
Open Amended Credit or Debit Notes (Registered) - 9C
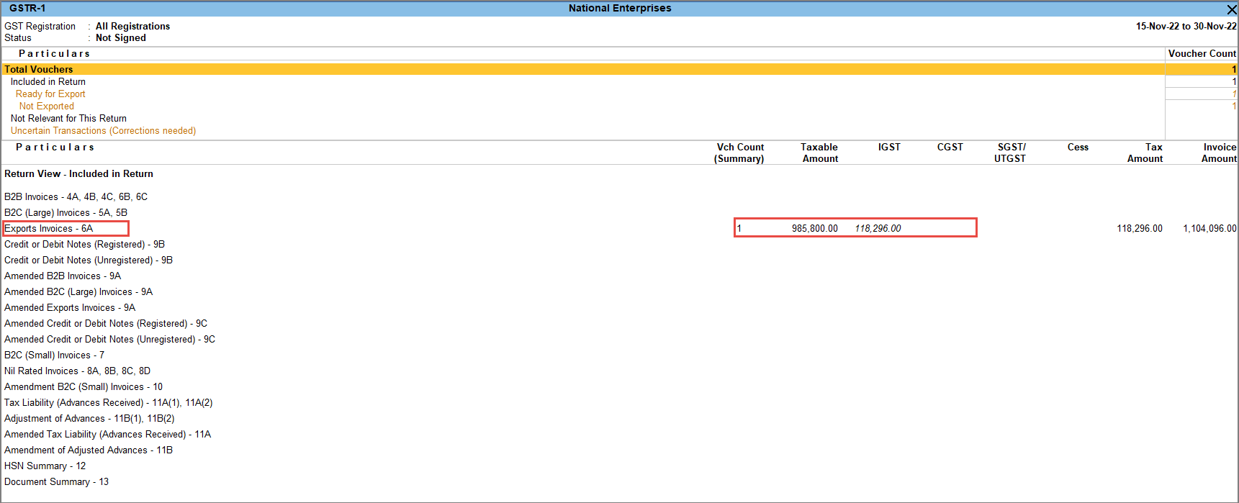(106, 323)
